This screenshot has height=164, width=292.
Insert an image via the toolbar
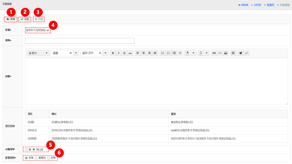(x=226, y=53)
